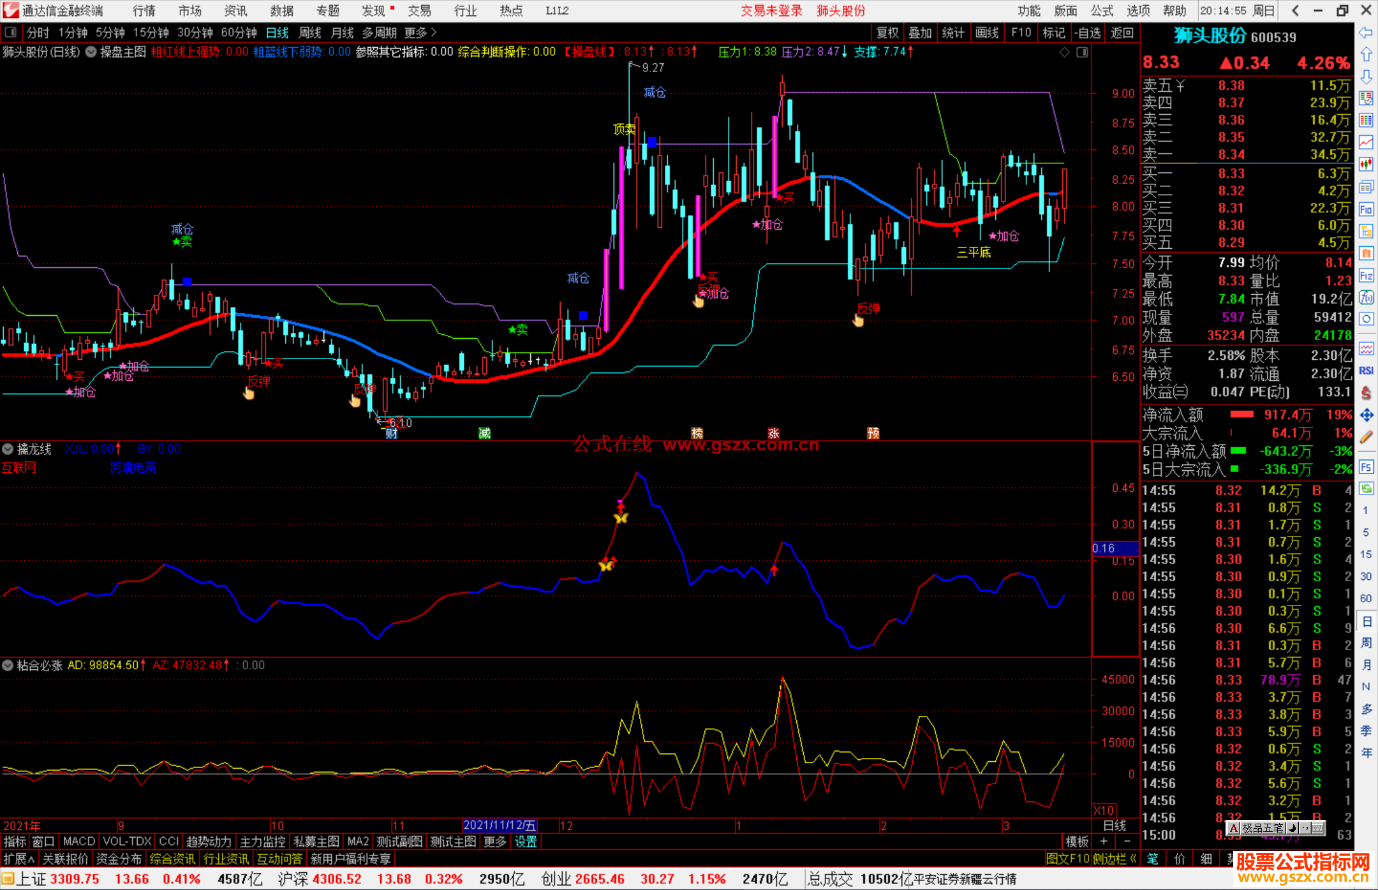Viewport: 1378px width, 890px height.
Task: Click the back chevron in title bar
Action: pos(1294,11)
